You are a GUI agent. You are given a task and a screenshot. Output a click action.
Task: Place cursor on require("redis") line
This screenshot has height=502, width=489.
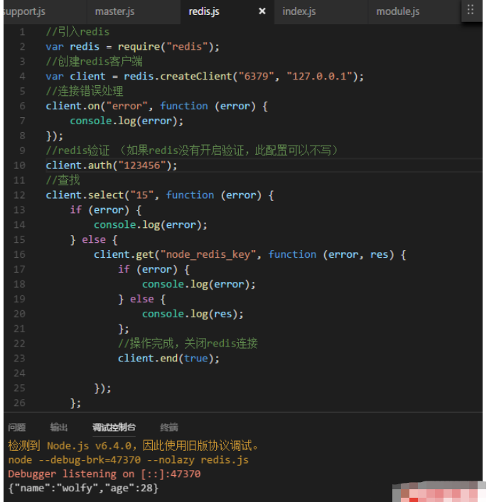pyautogui.click(x=133, y=47)
